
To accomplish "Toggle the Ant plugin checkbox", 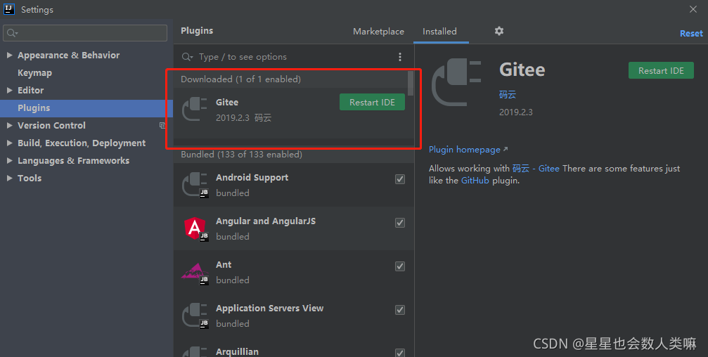I will [400, 266].
